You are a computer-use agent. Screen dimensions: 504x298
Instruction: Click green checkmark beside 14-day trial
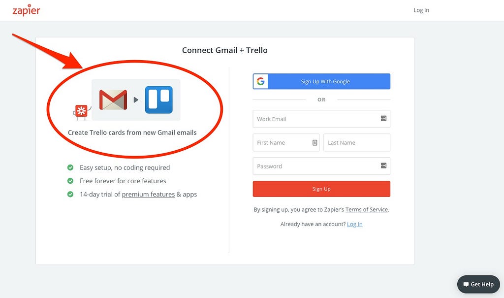click(x=70, y=195)
